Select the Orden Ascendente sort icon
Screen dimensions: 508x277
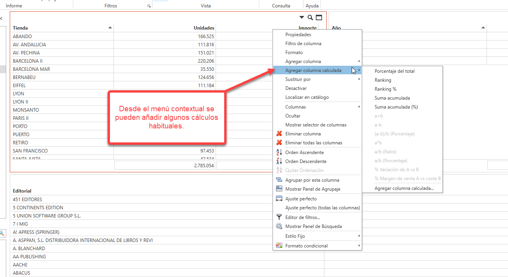click(278, 152)
